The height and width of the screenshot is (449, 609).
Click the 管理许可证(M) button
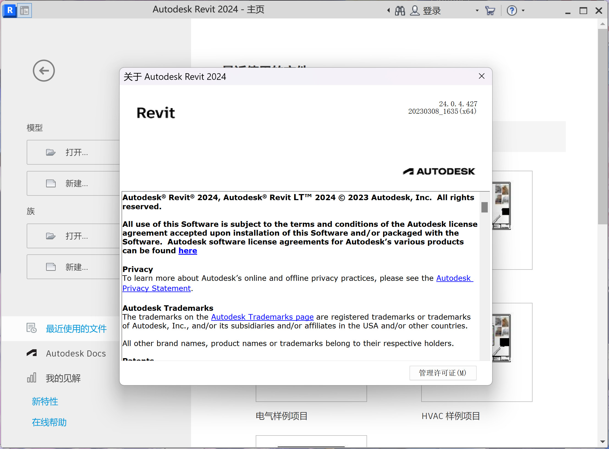[443, 373]
